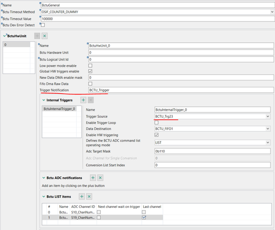Select BctuInternalTrigger_0 in the trigger list
Screen dimensions: 275x230
point(59,109)
